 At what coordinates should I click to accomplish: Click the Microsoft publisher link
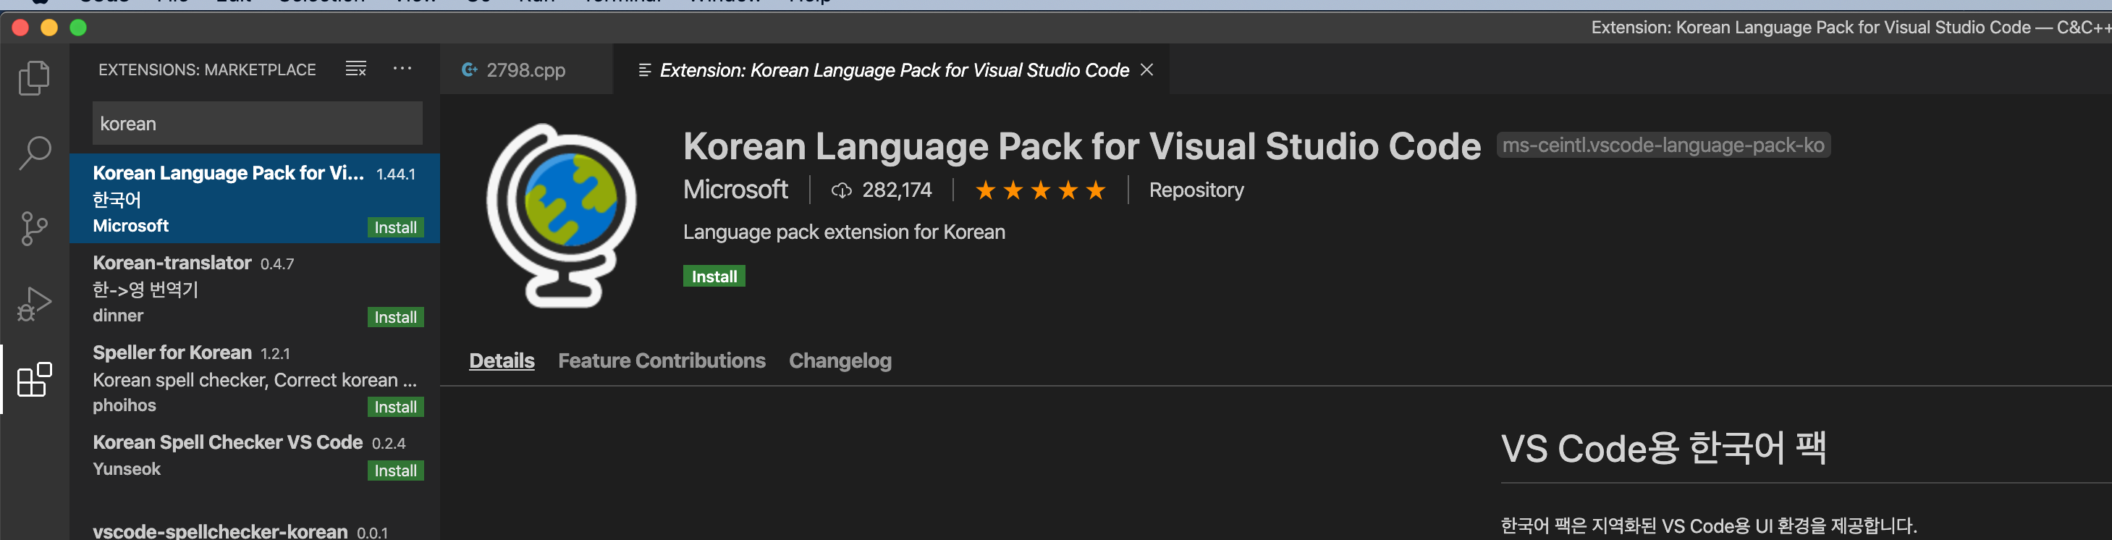coord(735,190)
